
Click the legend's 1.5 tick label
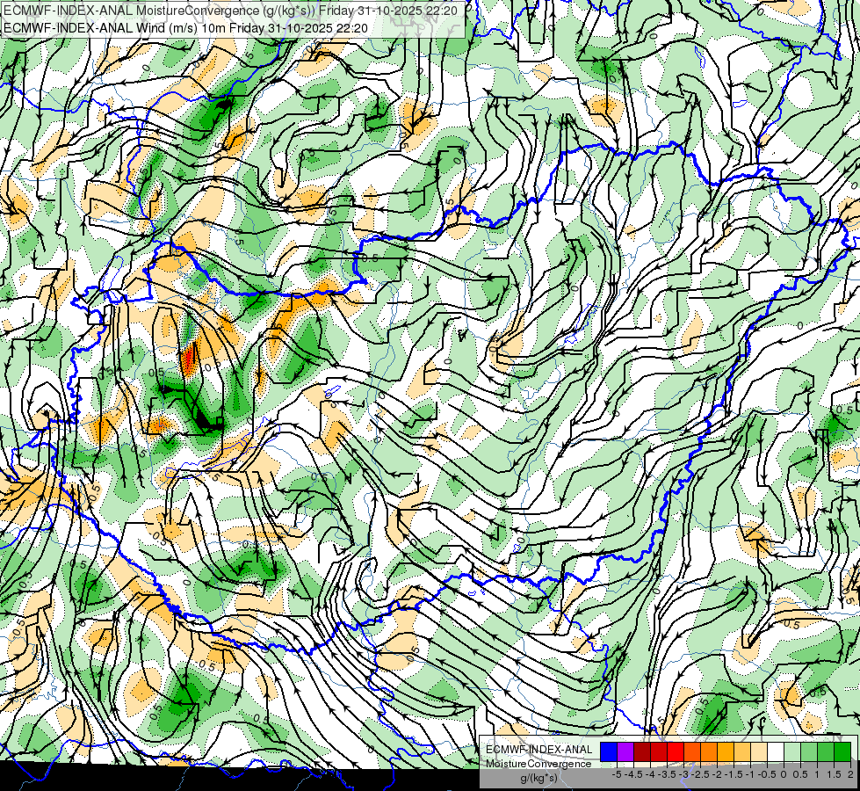click(x=833, y=774)
